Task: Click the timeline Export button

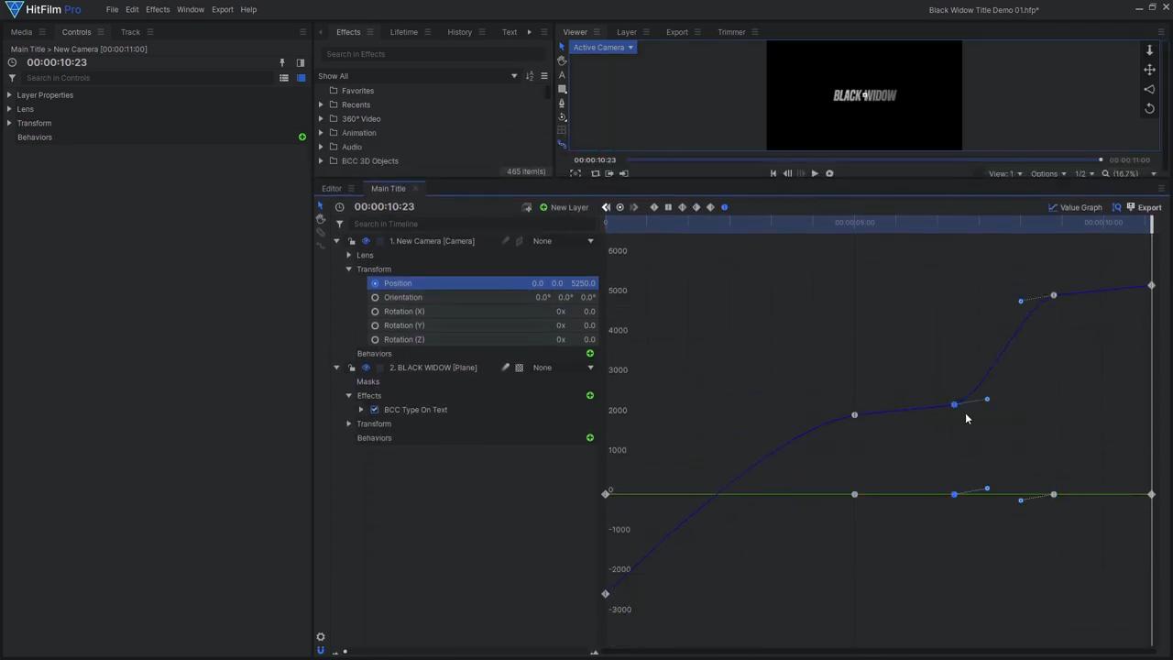Action: coord(1144,207)
